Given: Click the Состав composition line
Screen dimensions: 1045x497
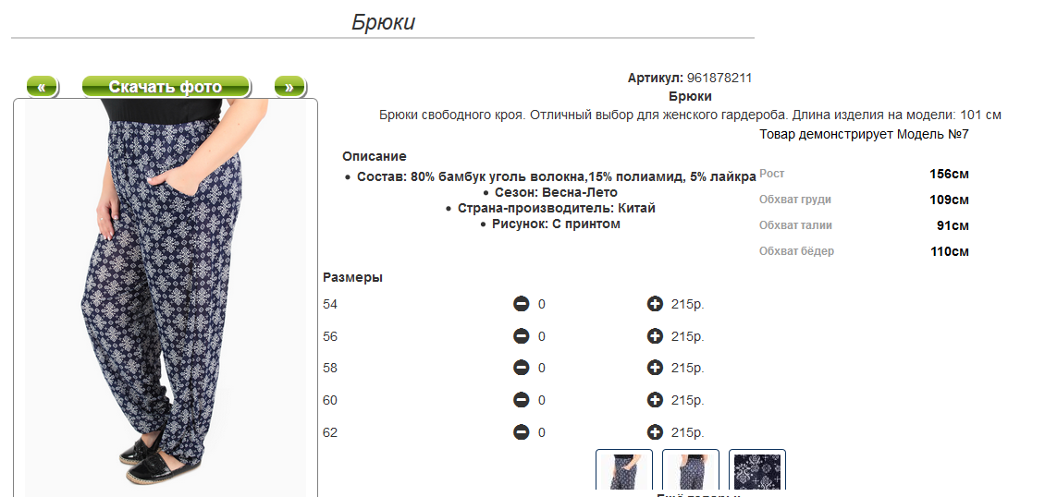Looking at the screenshot, I should click(557, 177).
